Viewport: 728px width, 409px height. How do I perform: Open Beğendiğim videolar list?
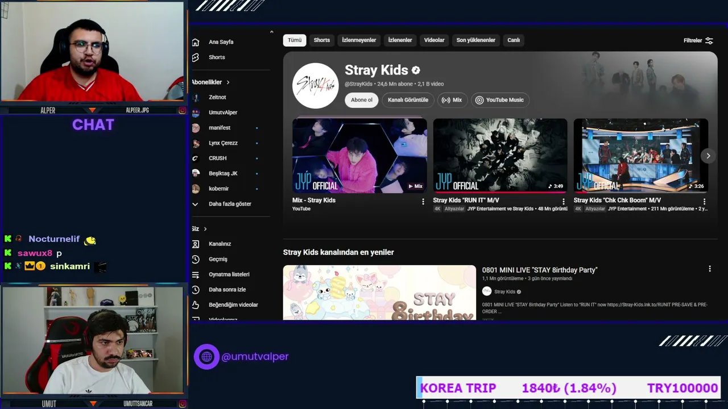click(x=233, y=305)
